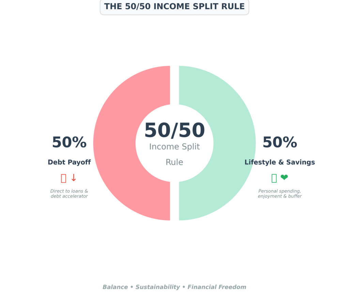Click "Financial Freedom" in the footer tagline
Image resolution: width=349 pixels, height=293 pixels.
tap(217, 287)
